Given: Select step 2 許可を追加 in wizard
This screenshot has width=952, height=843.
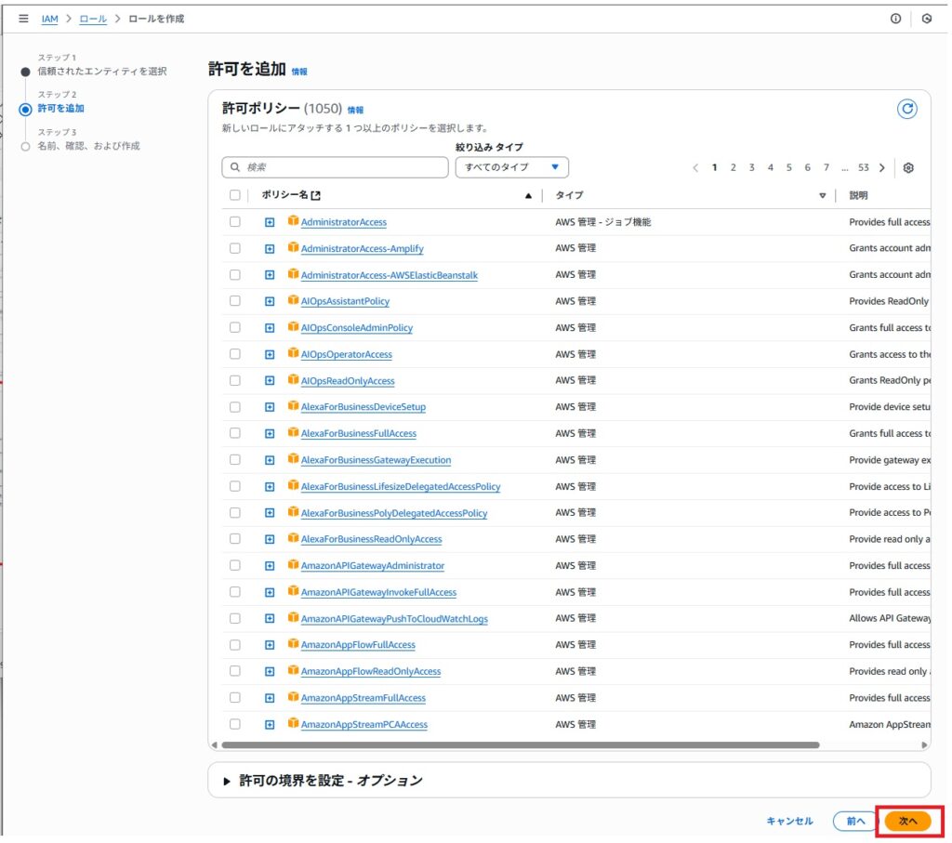Looking at the screenshot, I should (x=60, y=109).
